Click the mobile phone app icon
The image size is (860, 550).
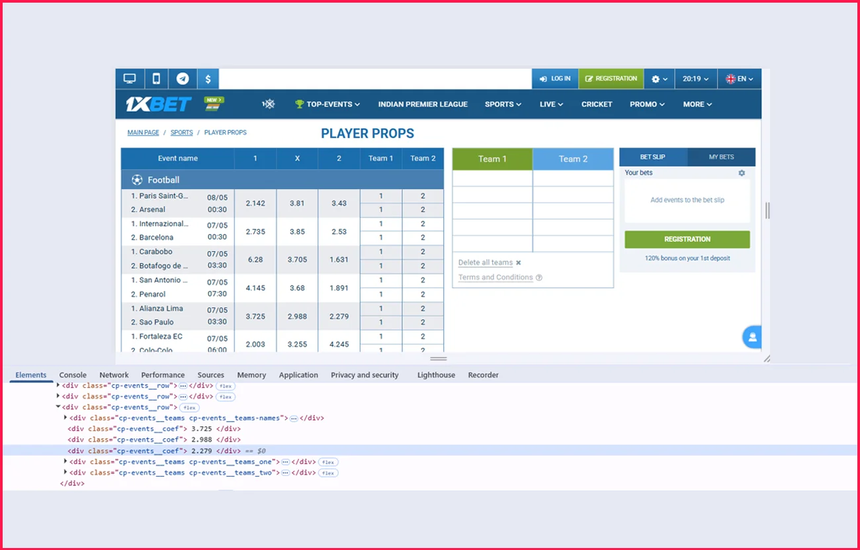tap(156, 79)
